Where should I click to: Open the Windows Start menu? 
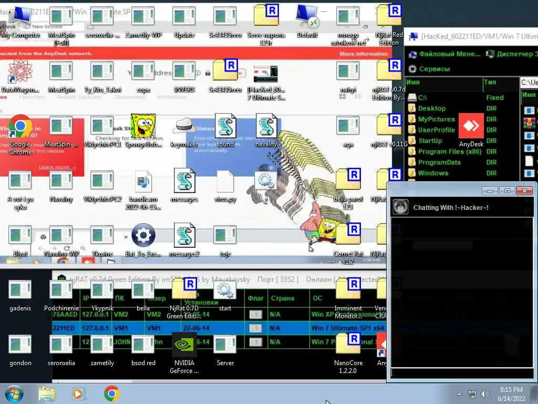(x=14, y=393)
